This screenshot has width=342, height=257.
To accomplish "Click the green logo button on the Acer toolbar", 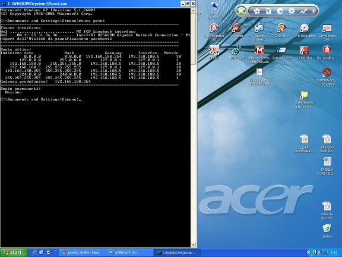I will (x=241, y=11).
